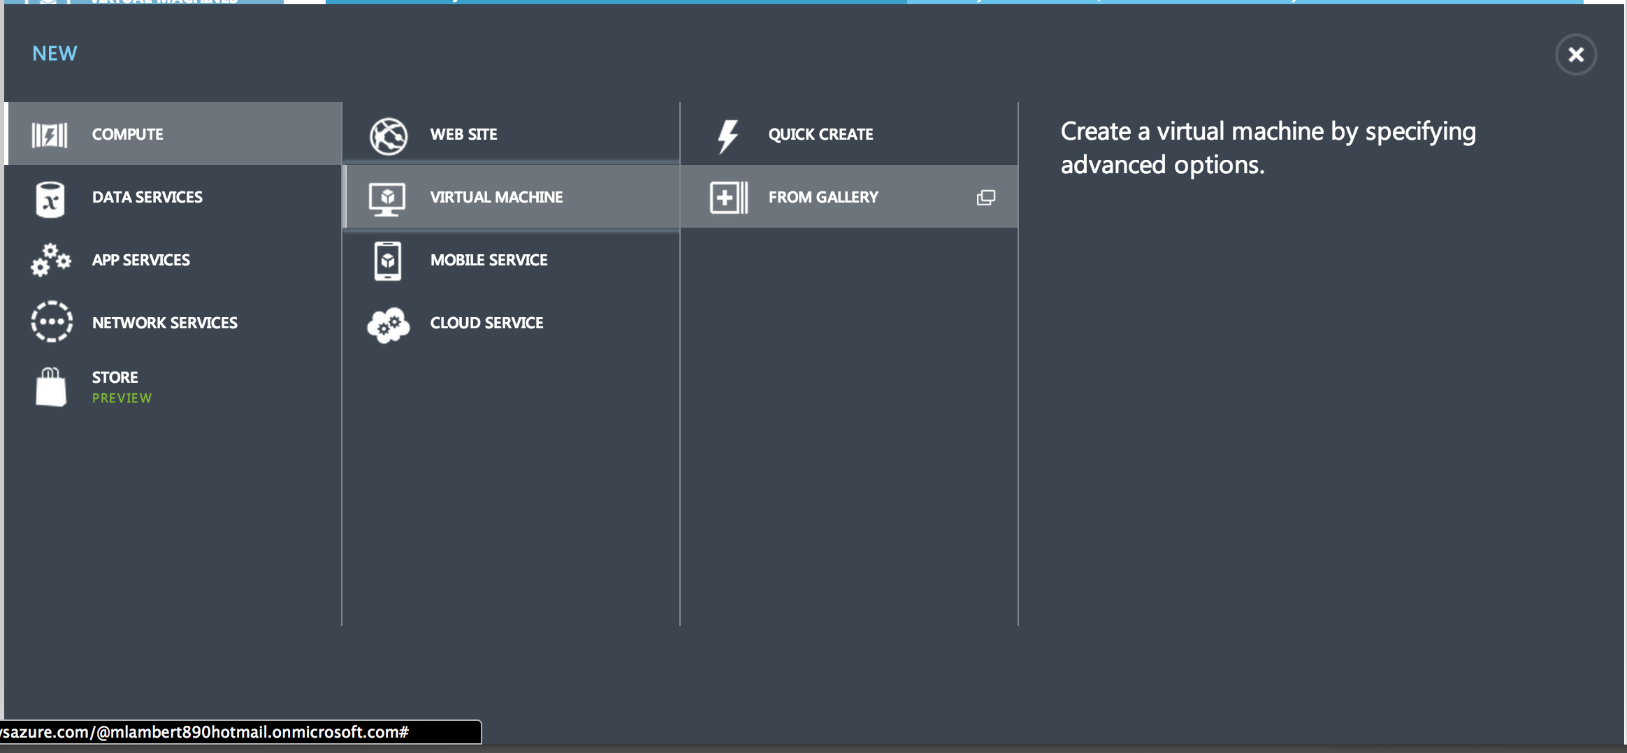Click the Store shopping bag icon

(x=50, y=387)
